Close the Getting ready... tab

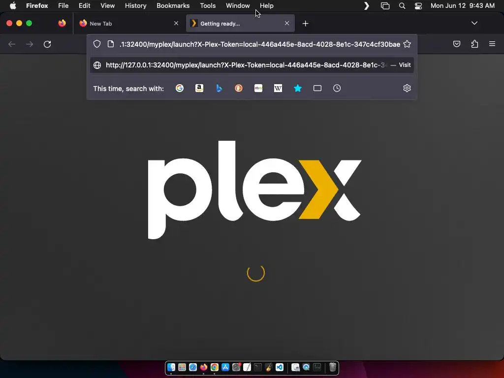(x=287, y=23)
